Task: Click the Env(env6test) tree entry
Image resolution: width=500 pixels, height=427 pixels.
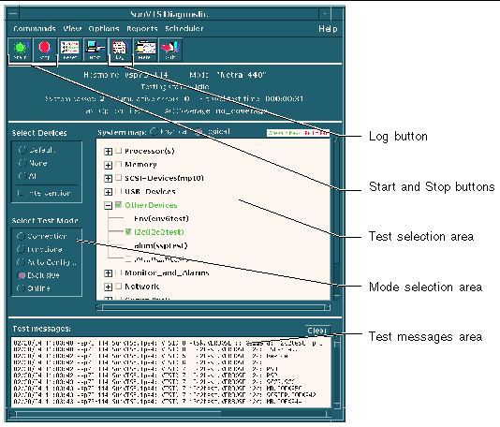Action: (x=161, y=219)
